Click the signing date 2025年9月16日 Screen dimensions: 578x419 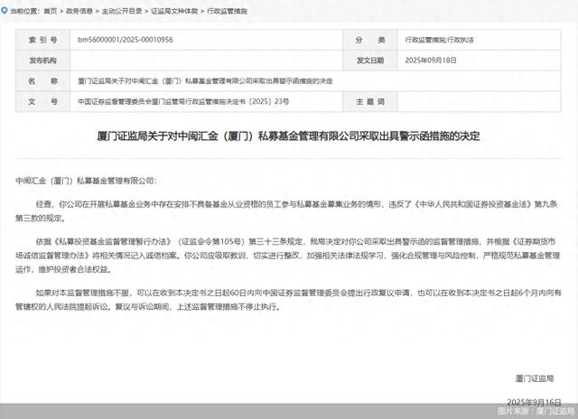click(534, 402)
